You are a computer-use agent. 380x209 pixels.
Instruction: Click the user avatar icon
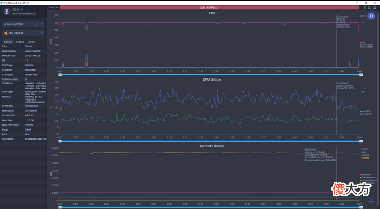[7, 11]
